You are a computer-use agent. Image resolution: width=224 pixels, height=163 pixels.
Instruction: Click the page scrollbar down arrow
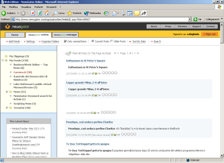click(222, 156)
